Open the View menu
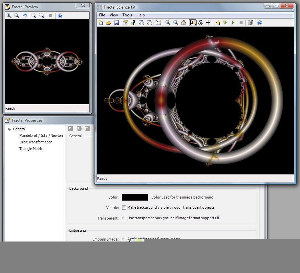 [114, 15]
